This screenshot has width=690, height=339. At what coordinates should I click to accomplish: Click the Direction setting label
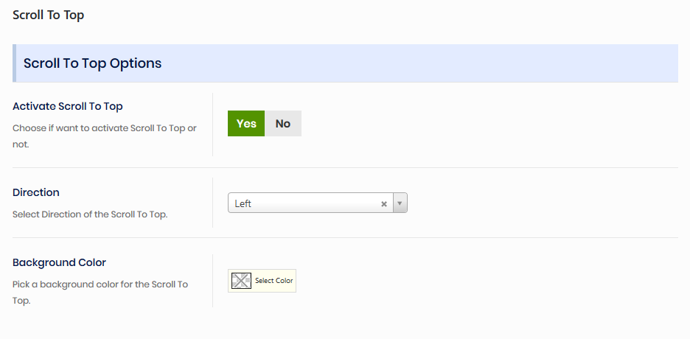coord(36,192)
